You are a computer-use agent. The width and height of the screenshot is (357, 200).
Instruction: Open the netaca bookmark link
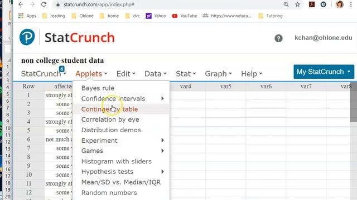coord(227,16)
